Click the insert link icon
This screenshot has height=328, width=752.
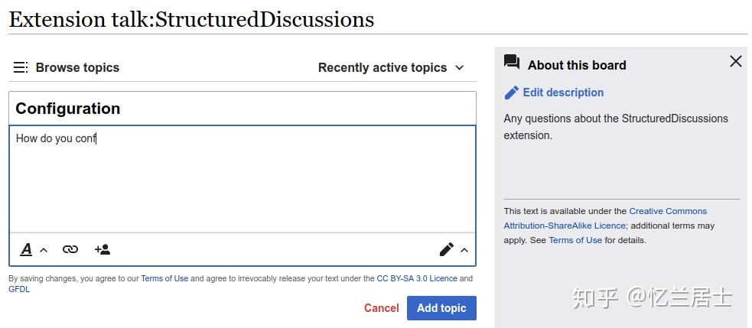click(x=70, y=249)
